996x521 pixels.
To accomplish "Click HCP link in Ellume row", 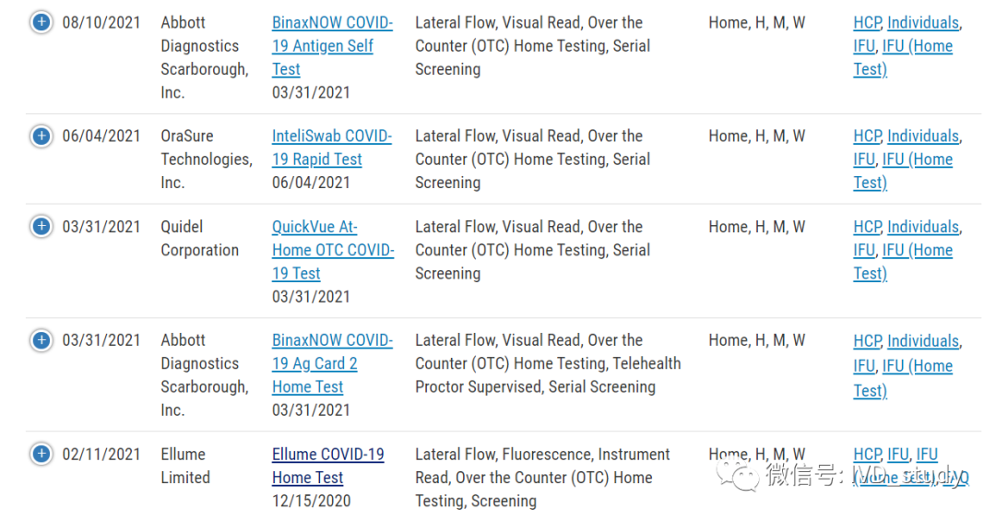I will (x=867, y=455).
